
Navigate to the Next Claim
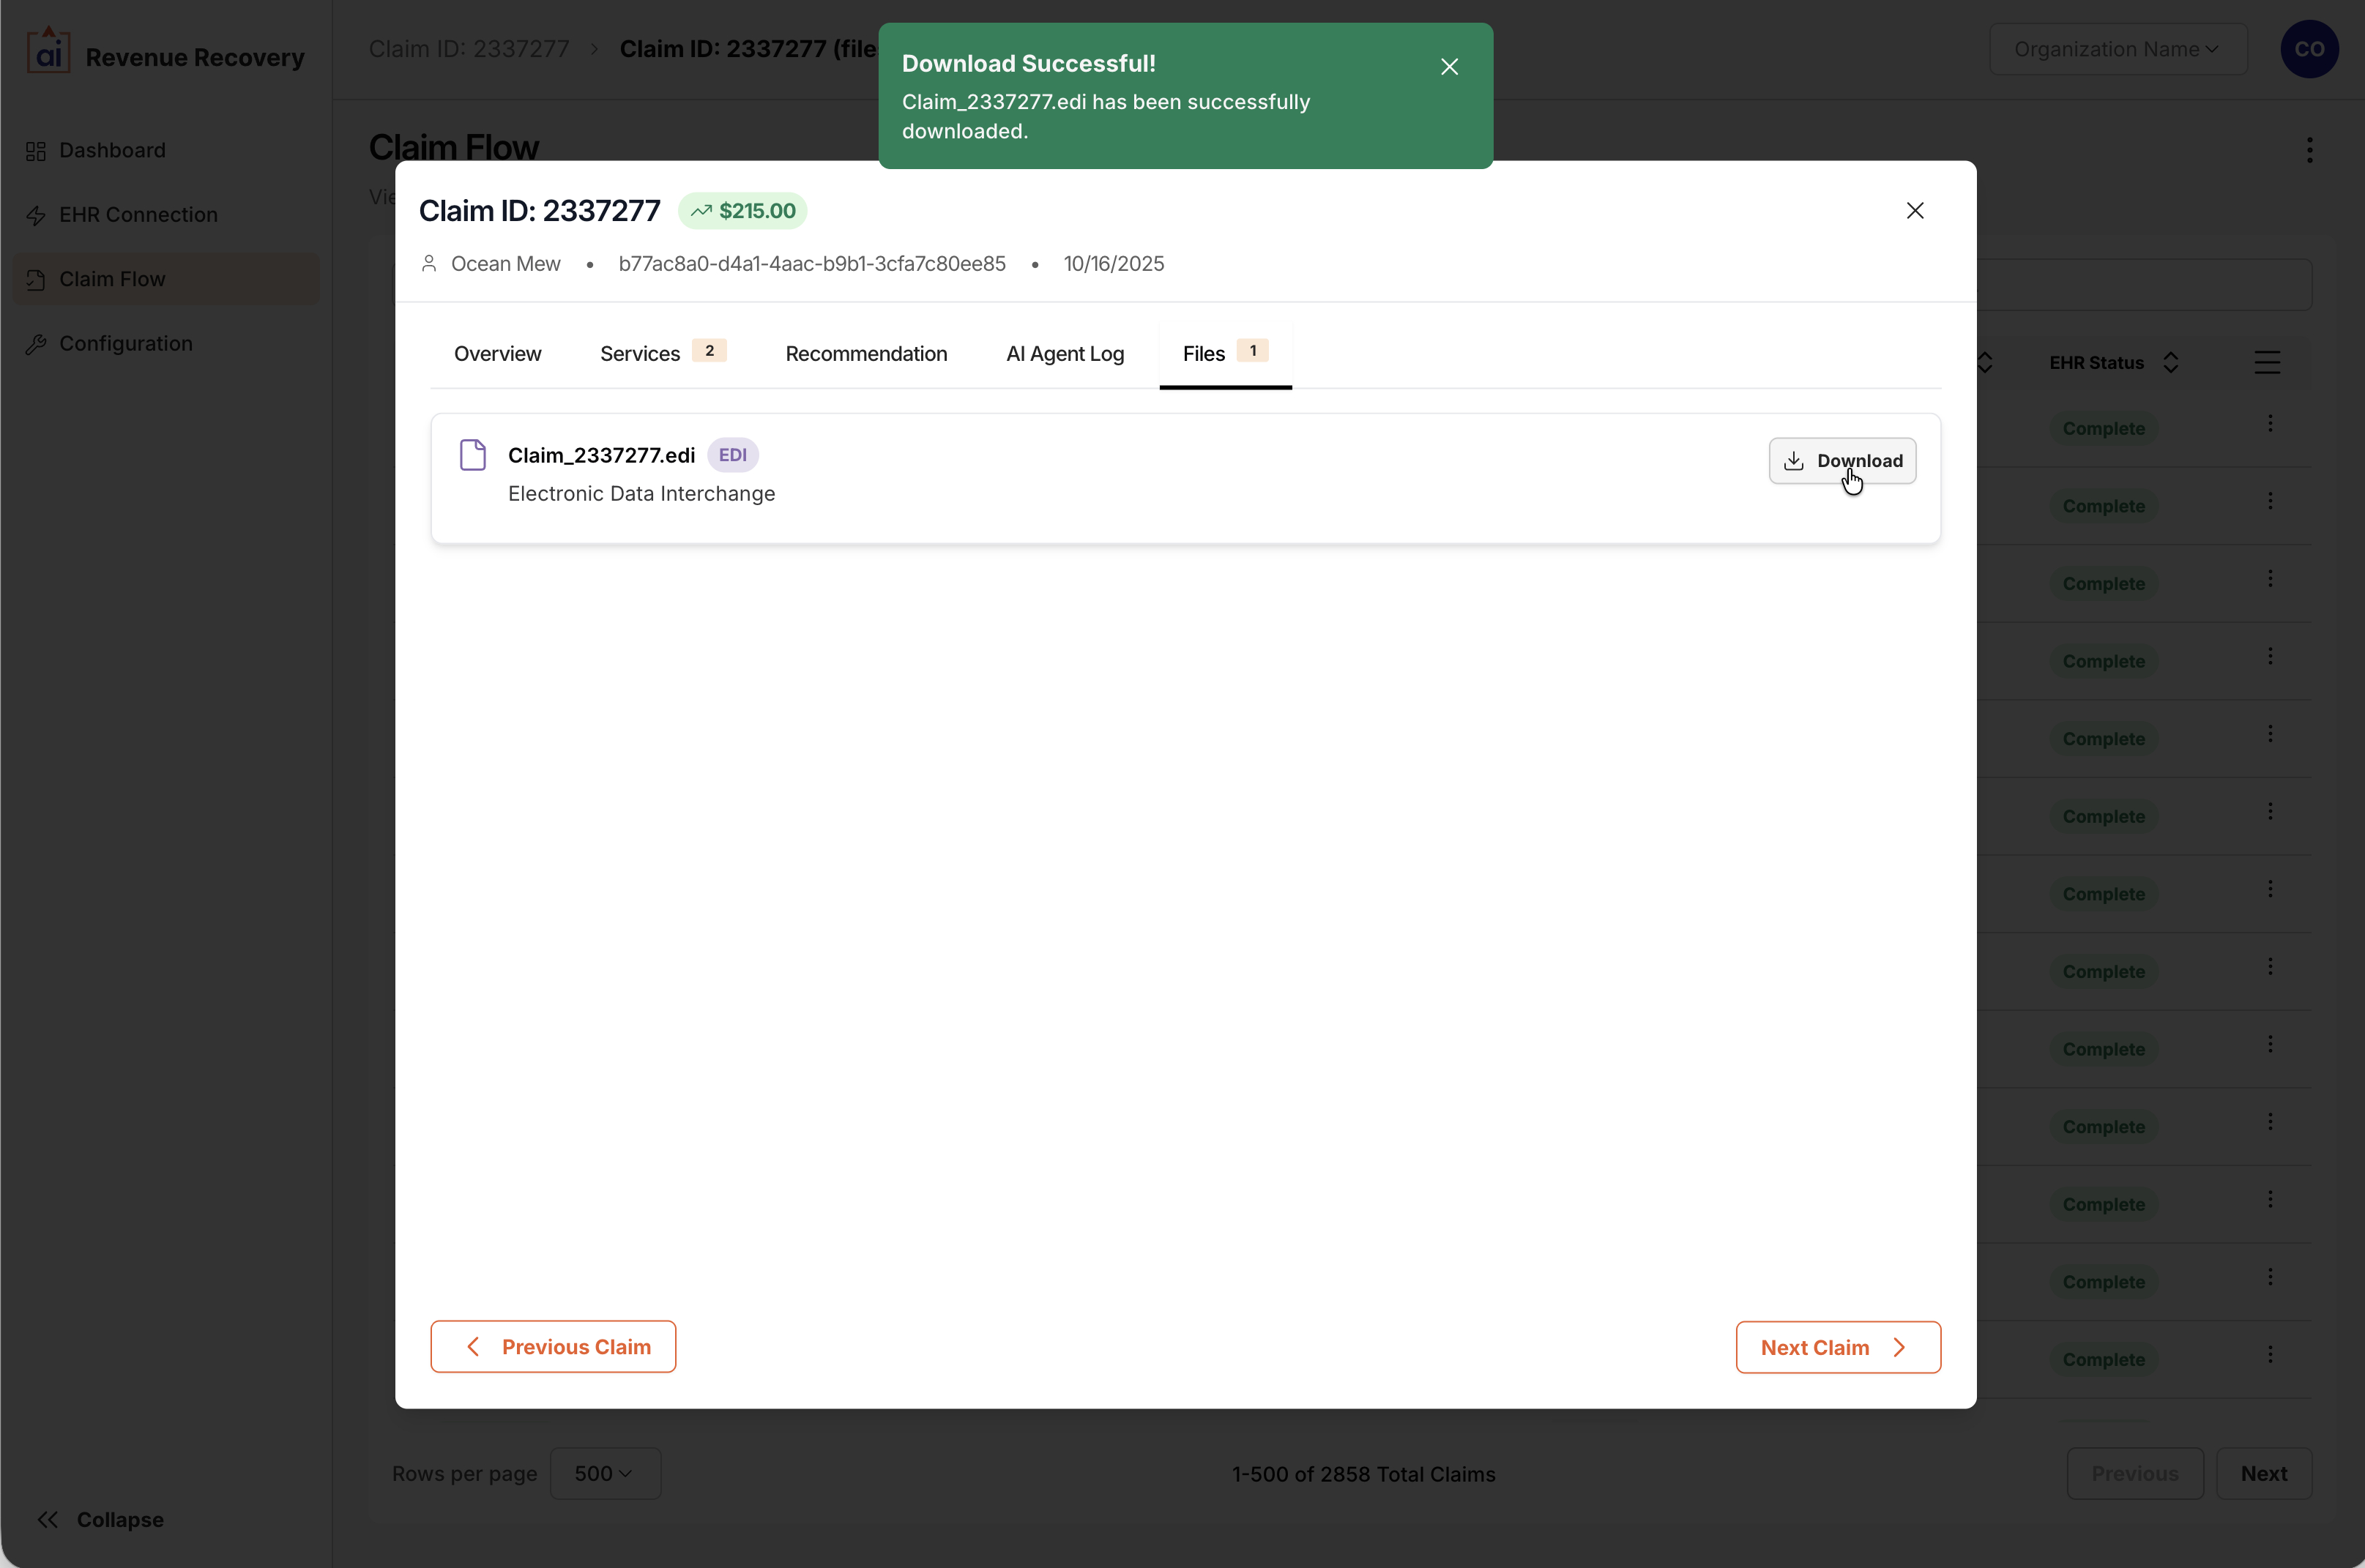(x=1837, y=1347)
